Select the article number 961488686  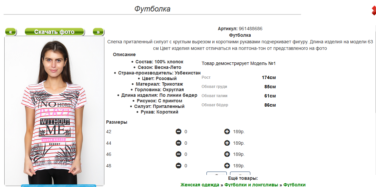tap(251, 29)
